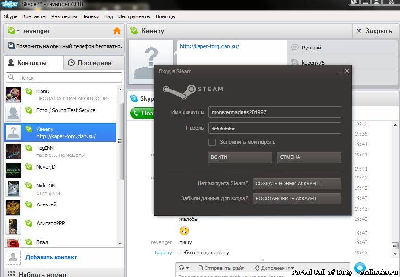Click the add contact person icon

(13, 257)
